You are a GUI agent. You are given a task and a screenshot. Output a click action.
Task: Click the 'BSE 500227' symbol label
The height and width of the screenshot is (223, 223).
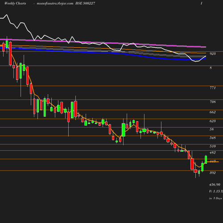tap(85, 3)
